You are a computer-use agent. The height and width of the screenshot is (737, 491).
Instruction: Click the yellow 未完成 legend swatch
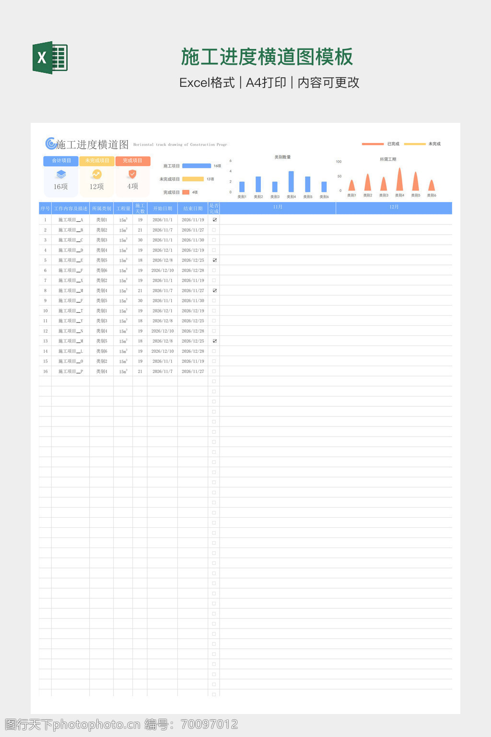pos(414,144)
